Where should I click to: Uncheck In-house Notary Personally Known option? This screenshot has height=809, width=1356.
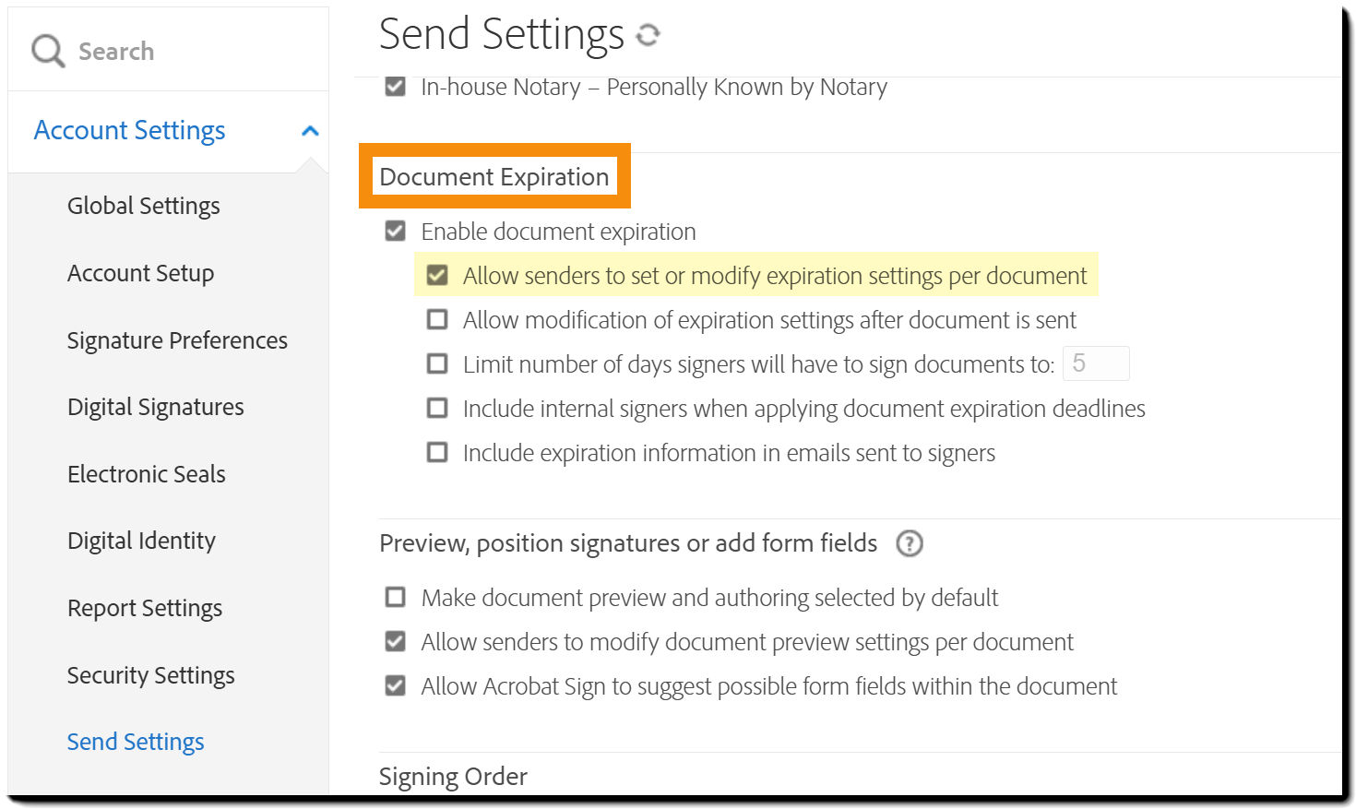(x=395, y=86)
